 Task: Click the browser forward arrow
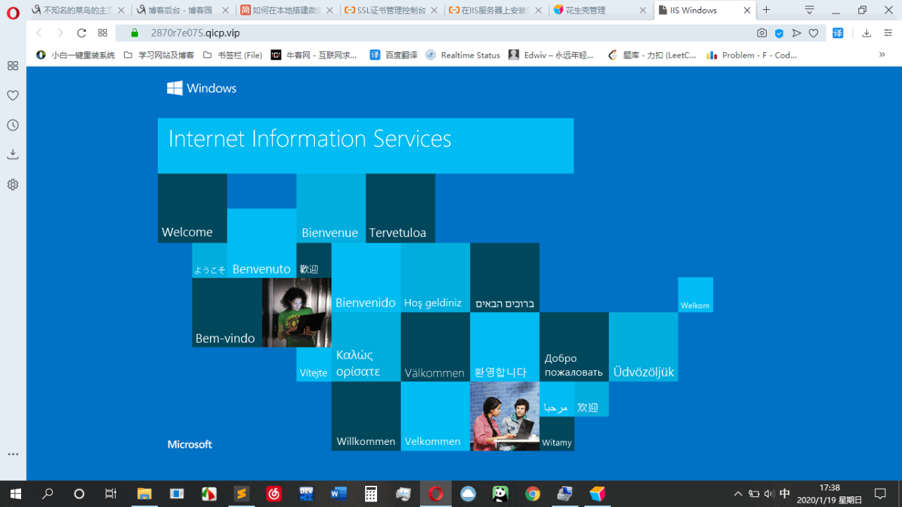[60, 33]
